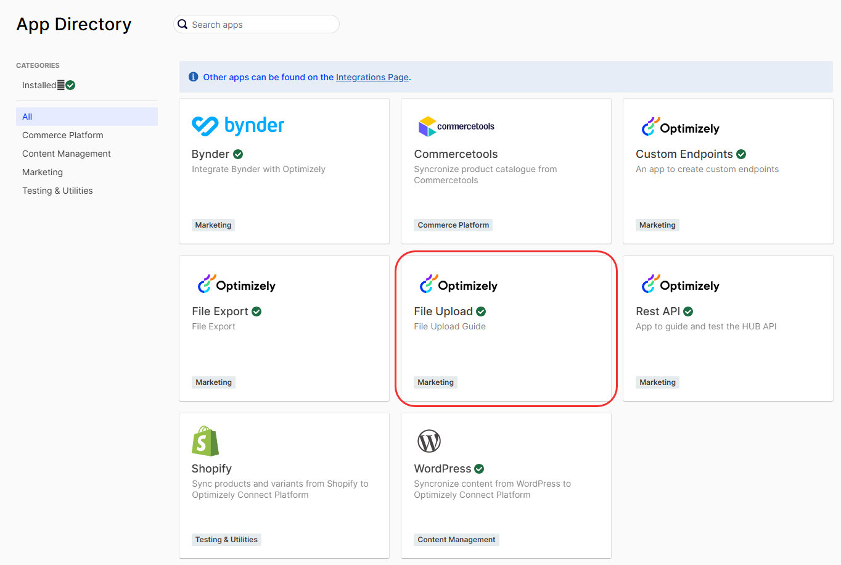Click Optimizely logo on Rest API card
The width and height of the screenshot is (841, 565).
coord(681,284)
